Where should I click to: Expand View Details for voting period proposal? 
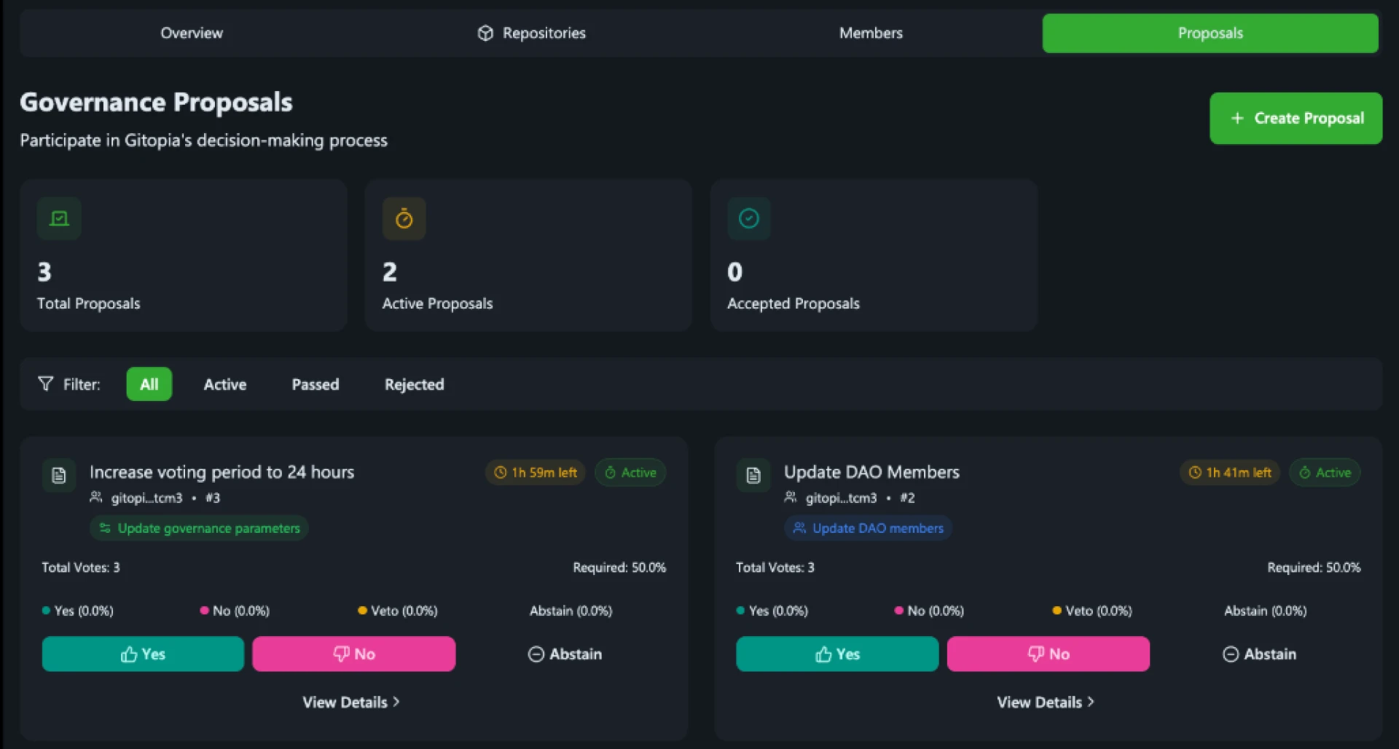(x=351, y=702)
